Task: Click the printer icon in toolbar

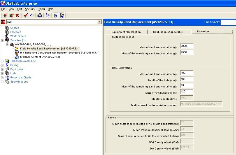Action: (x=40, y=15)
